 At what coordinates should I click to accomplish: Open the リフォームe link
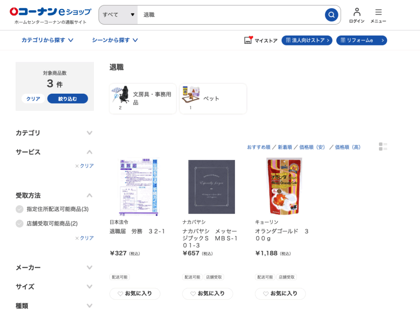(362, 41)
